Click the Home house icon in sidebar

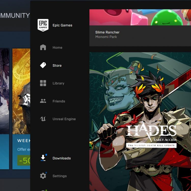tap(43, 48)
